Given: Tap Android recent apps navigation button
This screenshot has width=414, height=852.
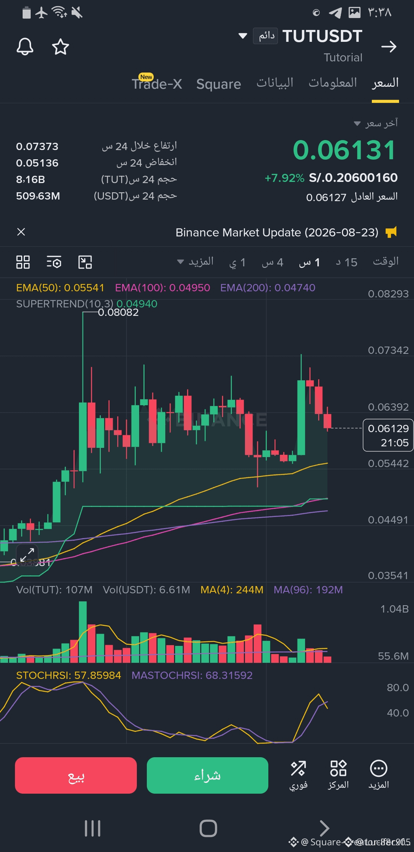Looking at the screenshot, I should [92, 828].
